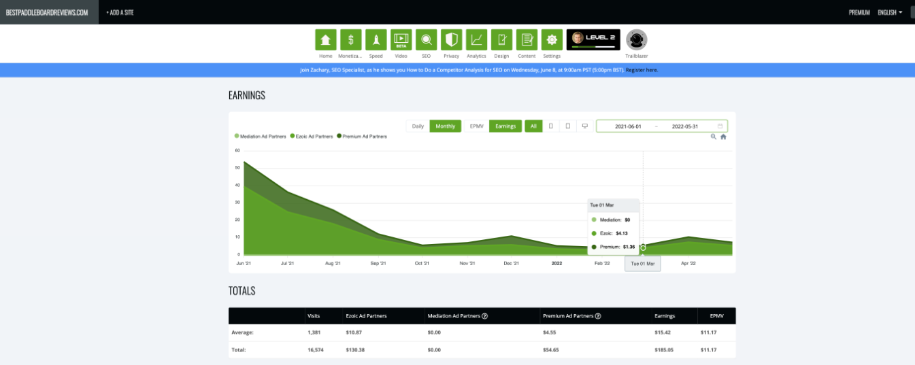Click Premium Ad Partners help icon

[x=599, y=316]
